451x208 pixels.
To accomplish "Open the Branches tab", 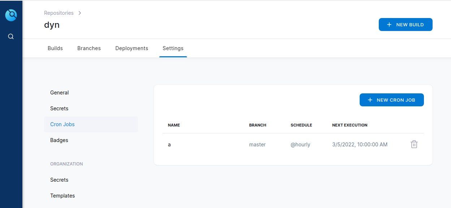I will [89, 48].
